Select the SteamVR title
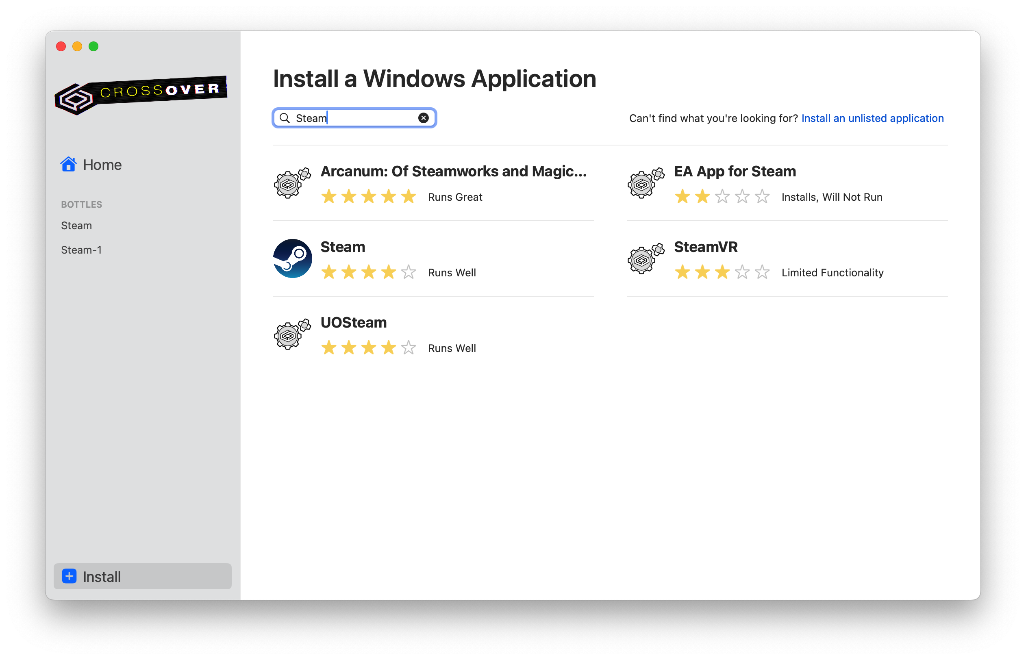This screenshot has width=1026, height=660. (x=706, y=247)
